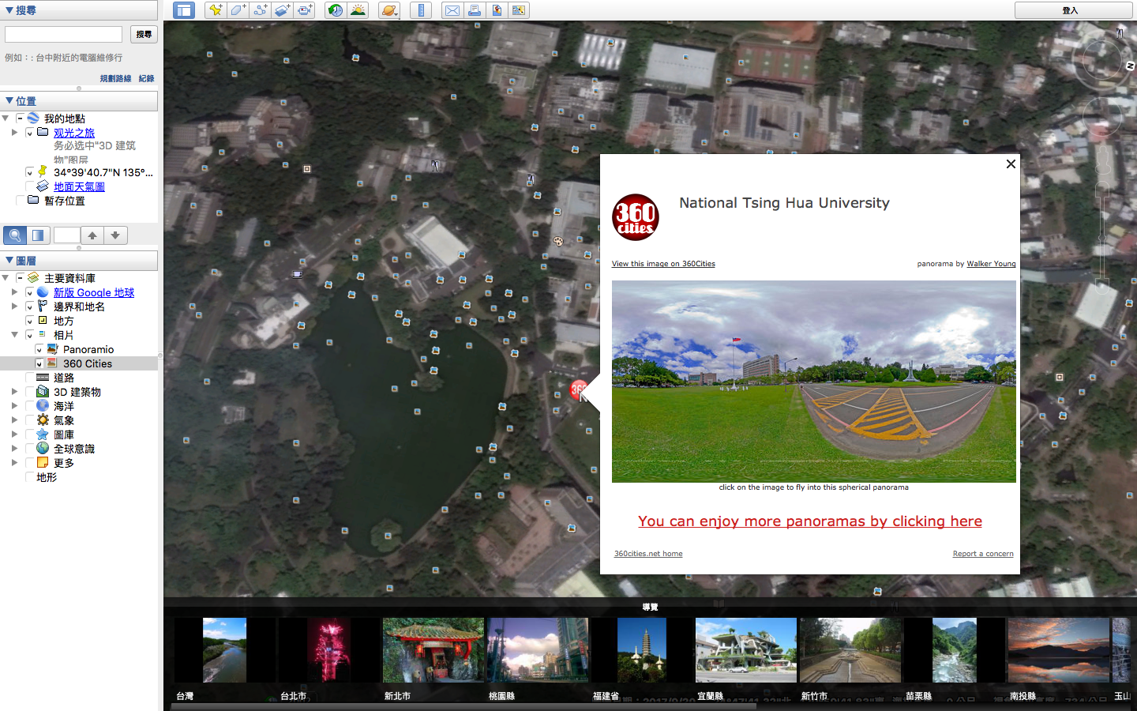Click the search places magnifier button
Screen dimensions: 1137x711
coord(15,235)
